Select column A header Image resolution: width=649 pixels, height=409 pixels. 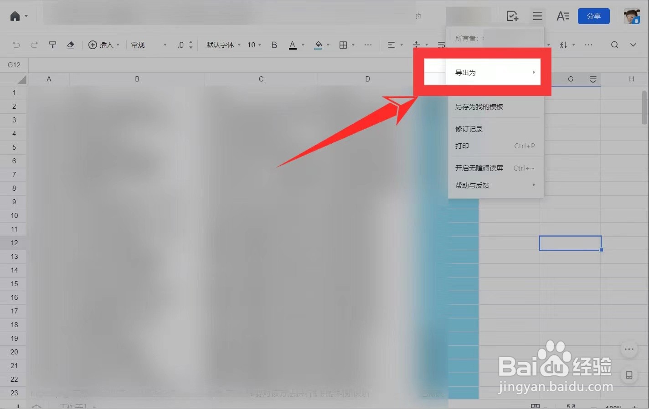click(49, 79)
